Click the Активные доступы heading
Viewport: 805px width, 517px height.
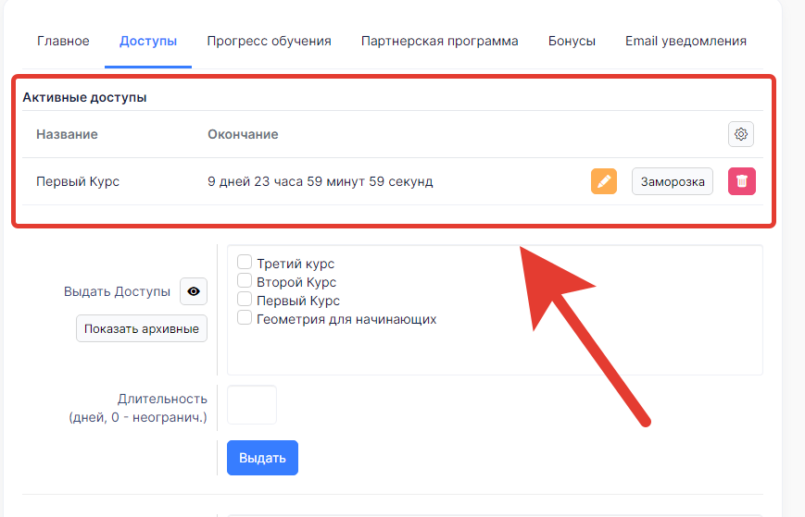[84, 97]
